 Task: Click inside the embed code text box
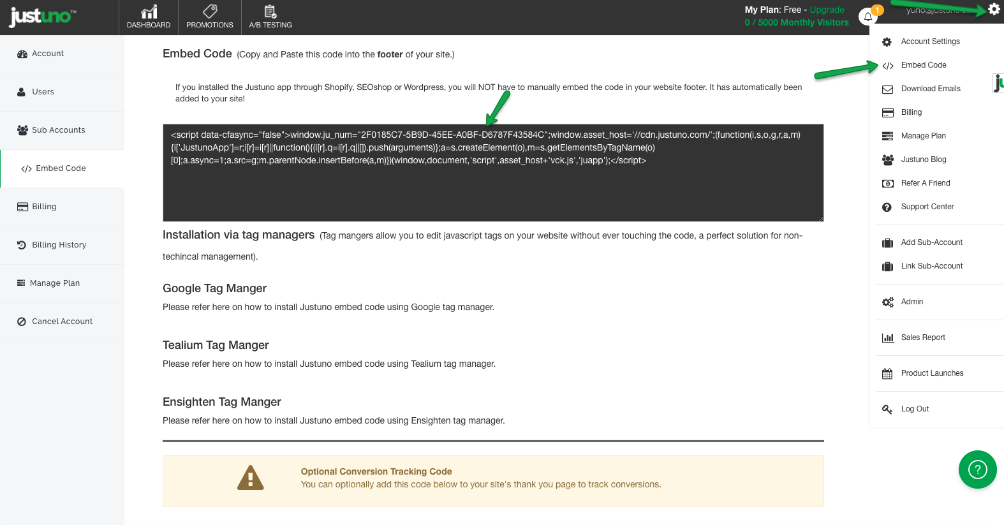tap(493, 173)
